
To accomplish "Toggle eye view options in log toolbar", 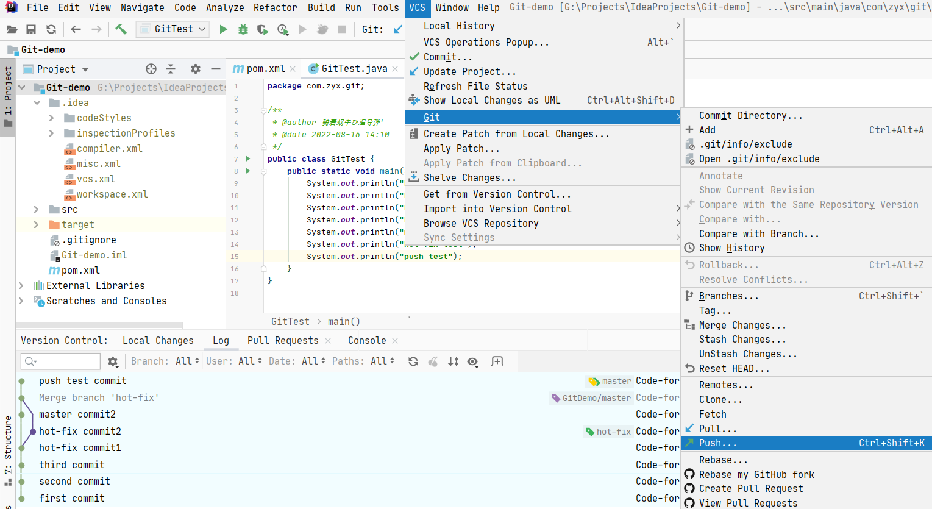I will pos(472,361).
